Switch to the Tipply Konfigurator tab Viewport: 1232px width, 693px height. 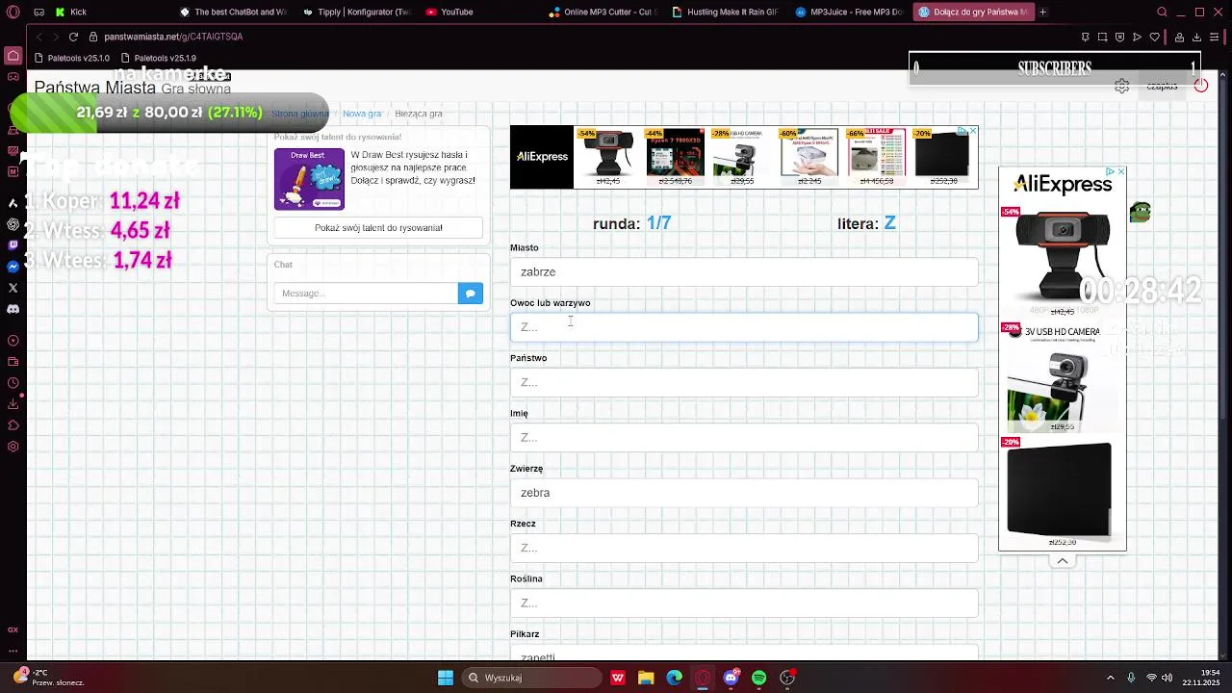click(x=356, y=12)
